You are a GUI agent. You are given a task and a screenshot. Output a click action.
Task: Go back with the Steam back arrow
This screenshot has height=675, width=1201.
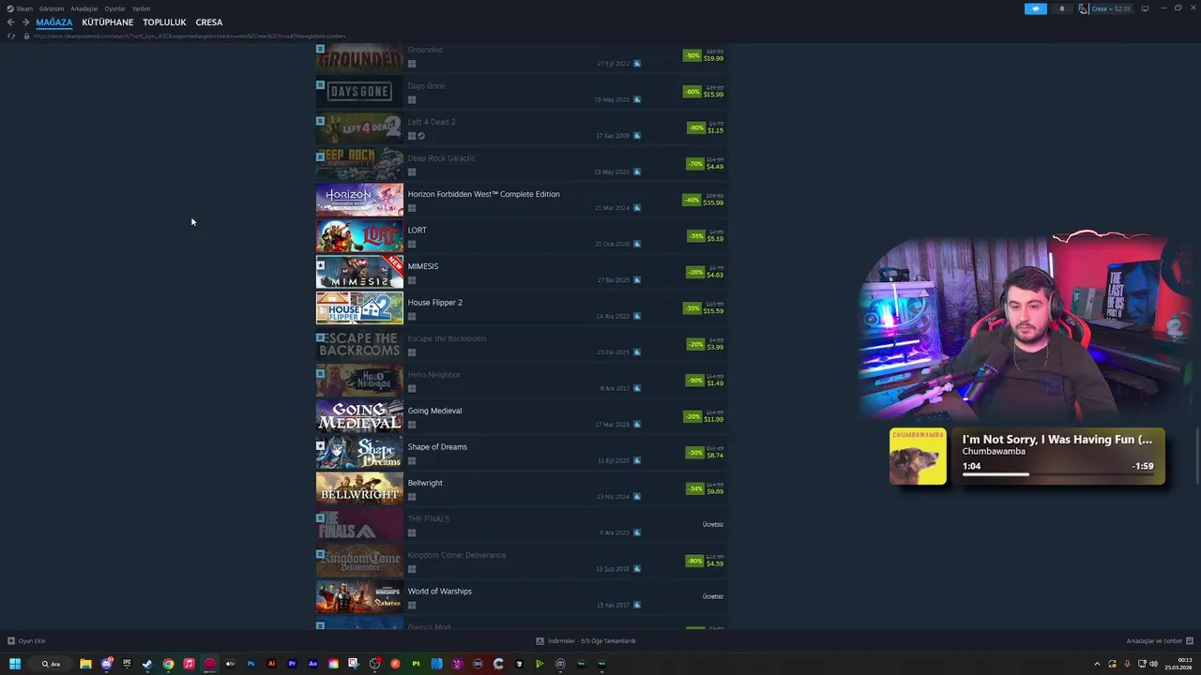(10, 22)
